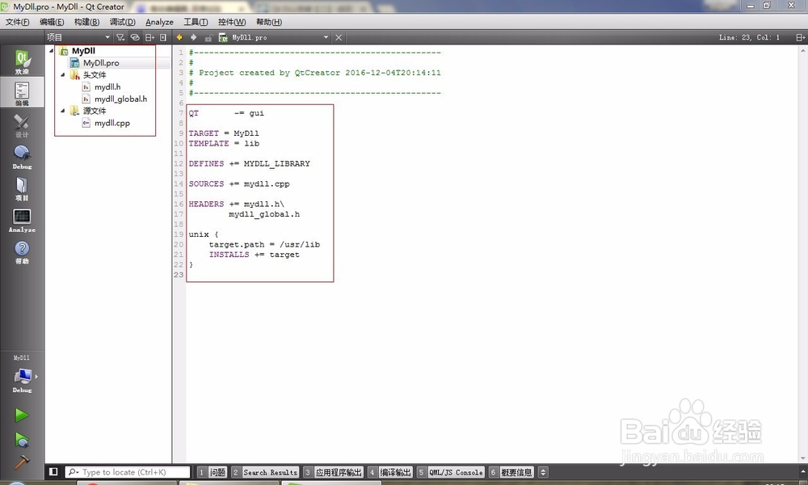Open the Projects mode
The image size is (808, 485).
tap(22, 188)
